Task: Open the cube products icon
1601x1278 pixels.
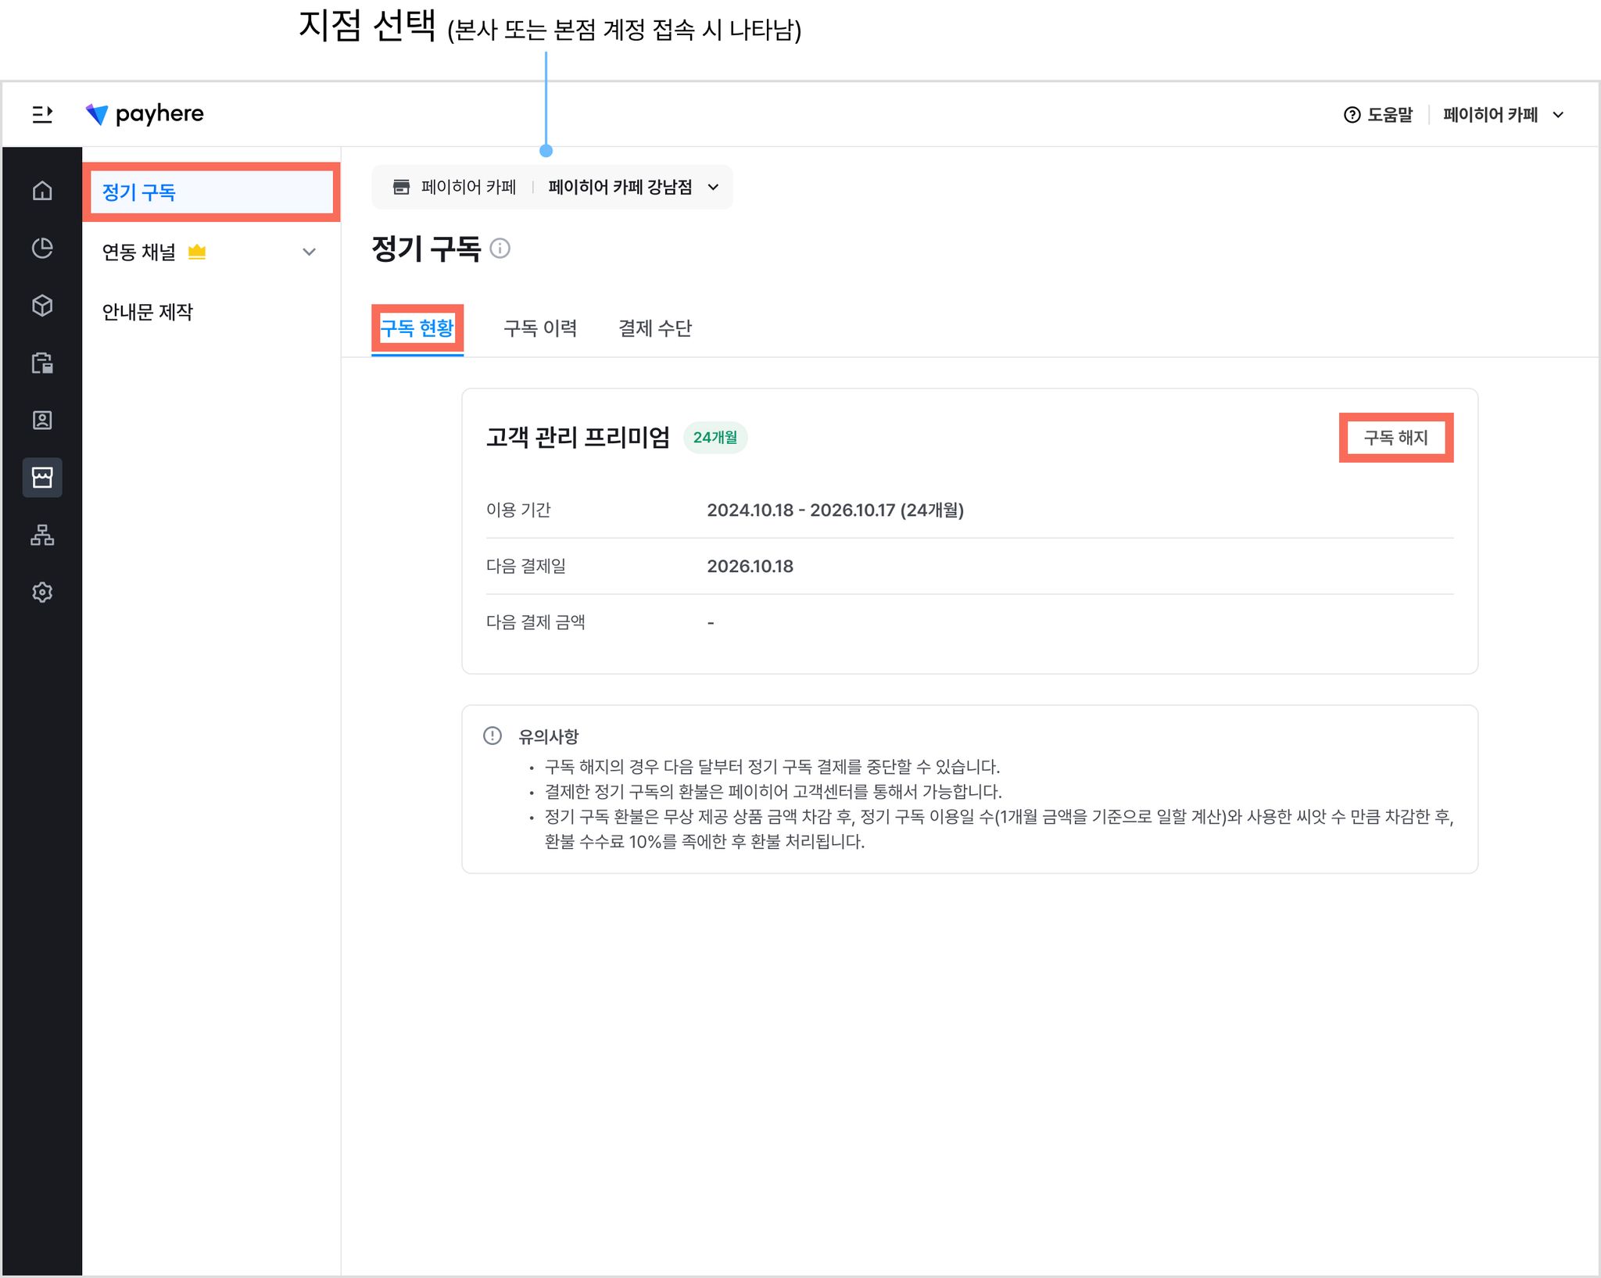Action: [42, 305]
